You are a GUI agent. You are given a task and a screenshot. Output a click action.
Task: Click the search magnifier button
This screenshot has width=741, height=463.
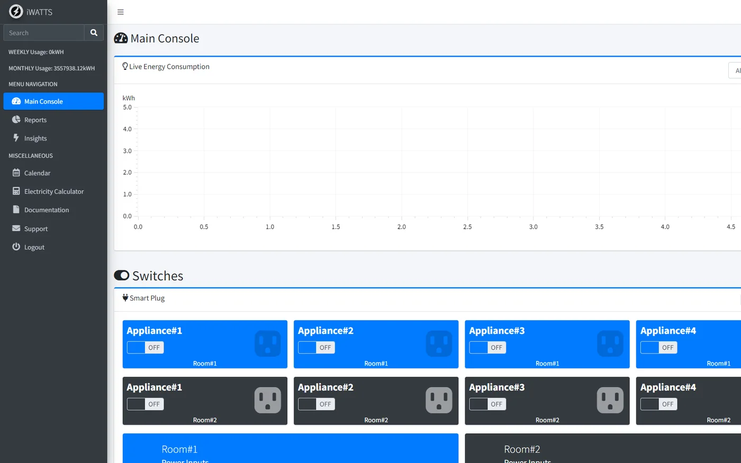click(94, 33)
